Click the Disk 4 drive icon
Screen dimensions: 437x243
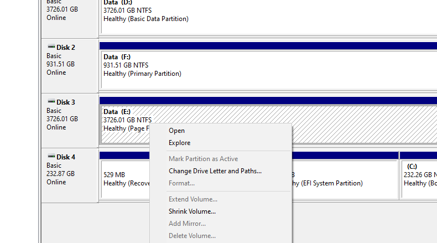(51, 156)
